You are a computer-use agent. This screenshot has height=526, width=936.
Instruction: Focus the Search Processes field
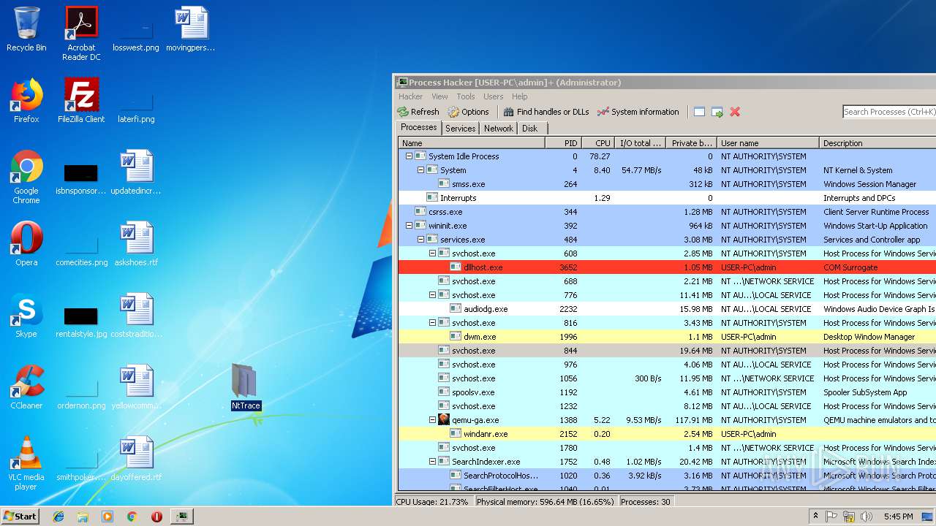tap(889, 112)
